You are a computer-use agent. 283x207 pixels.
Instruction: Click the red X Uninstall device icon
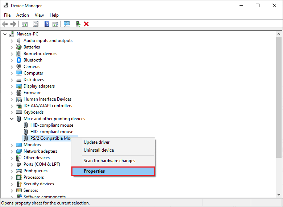(86, 24)
